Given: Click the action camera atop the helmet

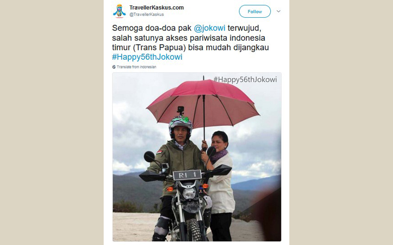Looking at the screenshot, I should point(180,110).
